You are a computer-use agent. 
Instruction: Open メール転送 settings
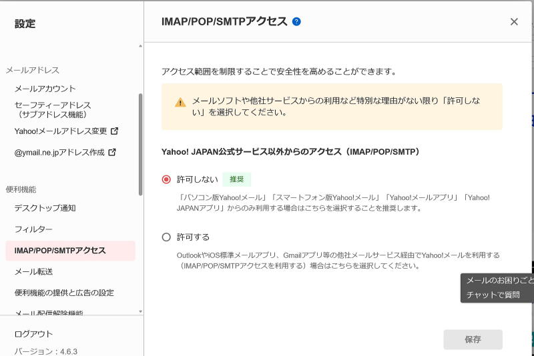click(x=33, y=271)
